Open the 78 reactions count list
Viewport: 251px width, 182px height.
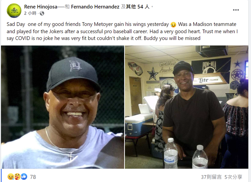coord(33,177)
